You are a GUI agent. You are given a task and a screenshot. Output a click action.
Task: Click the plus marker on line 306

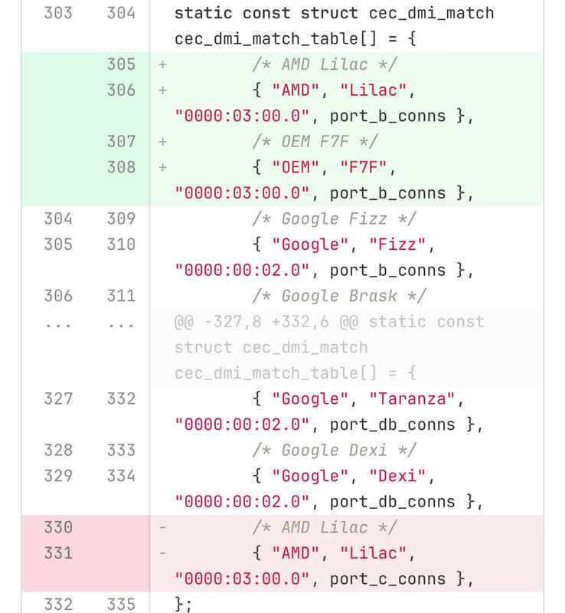tap(163, 90)
